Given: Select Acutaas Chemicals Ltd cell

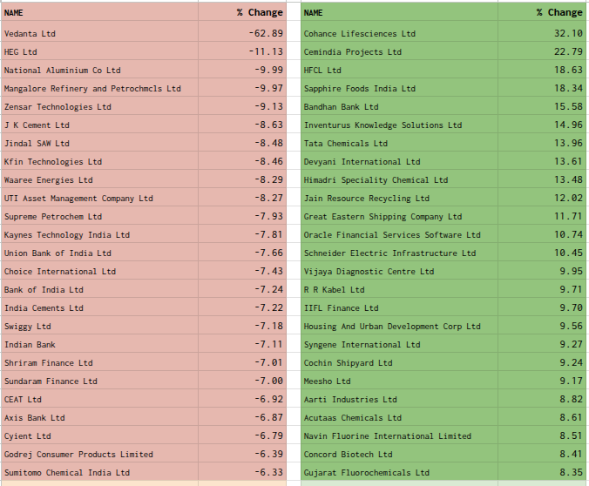Looking at the screenshot, I should coord(399,418).
